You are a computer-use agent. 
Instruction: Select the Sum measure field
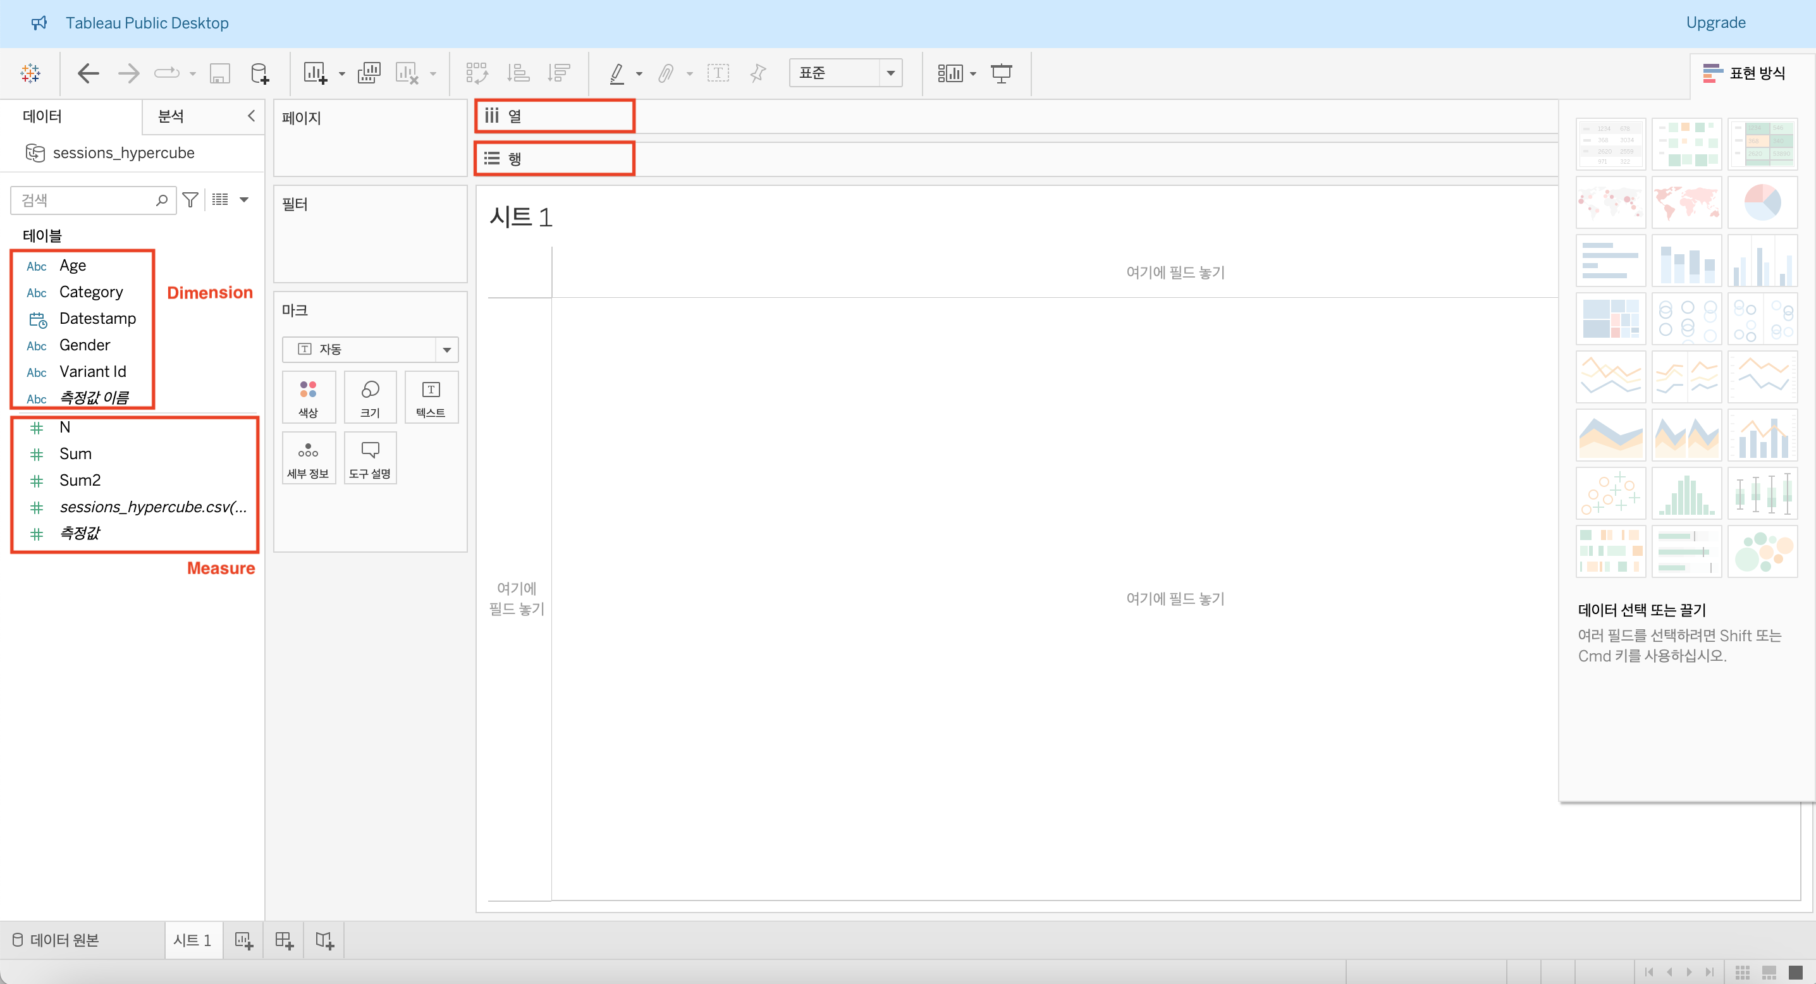pyautogui.click(x=75, y=454)
